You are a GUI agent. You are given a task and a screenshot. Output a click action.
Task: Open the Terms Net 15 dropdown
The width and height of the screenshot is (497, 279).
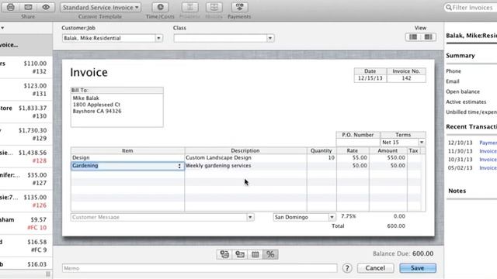pyautogui.click(x=422, y=143)
